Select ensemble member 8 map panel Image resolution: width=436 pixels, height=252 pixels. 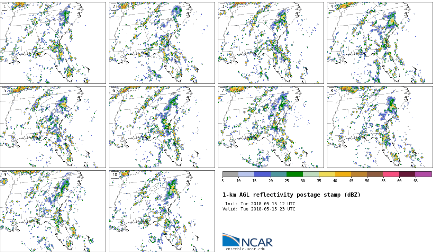point(380,127)
